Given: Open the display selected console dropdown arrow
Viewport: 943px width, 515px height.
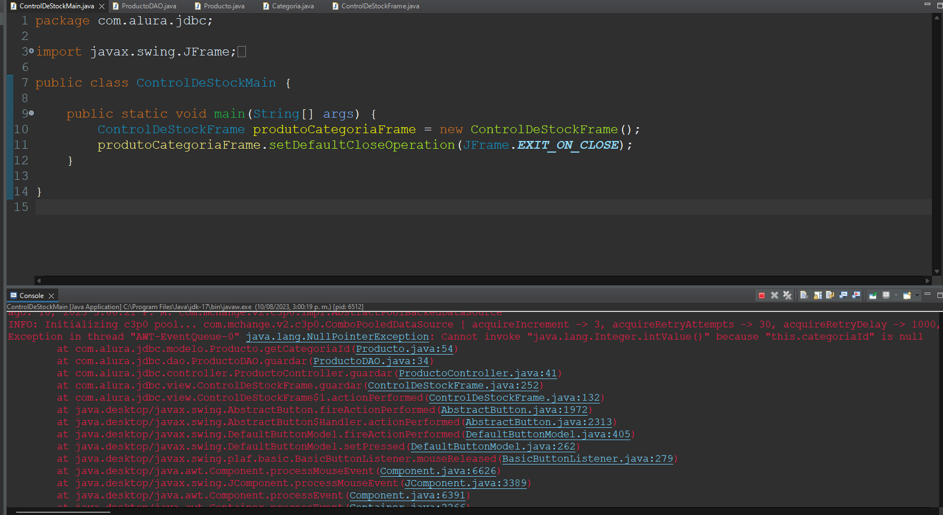Looking at the screenshot, I should 896,295.
